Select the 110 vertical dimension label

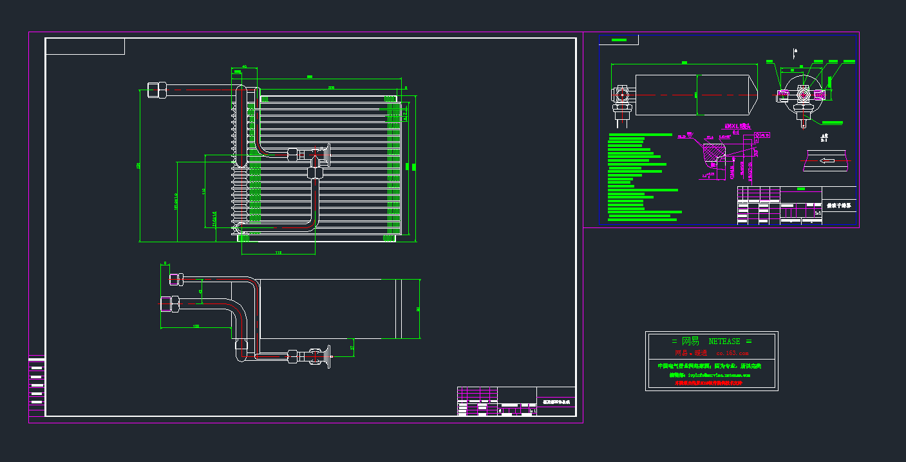pyautogui.click(x=203, y=191)
